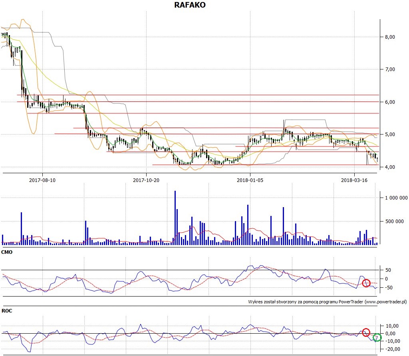Image resolution: width=409 pixels, height=356 pixels.
Task: Click the 2018-03-16 date label
Action: 354,180
